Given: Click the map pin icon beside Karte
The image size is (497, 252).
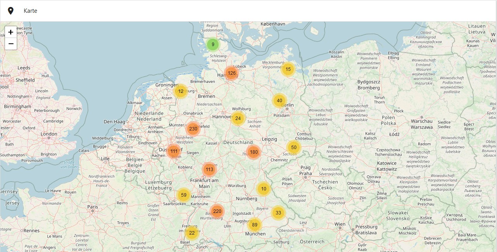Looking at the screenshot, I should [11, 11].
